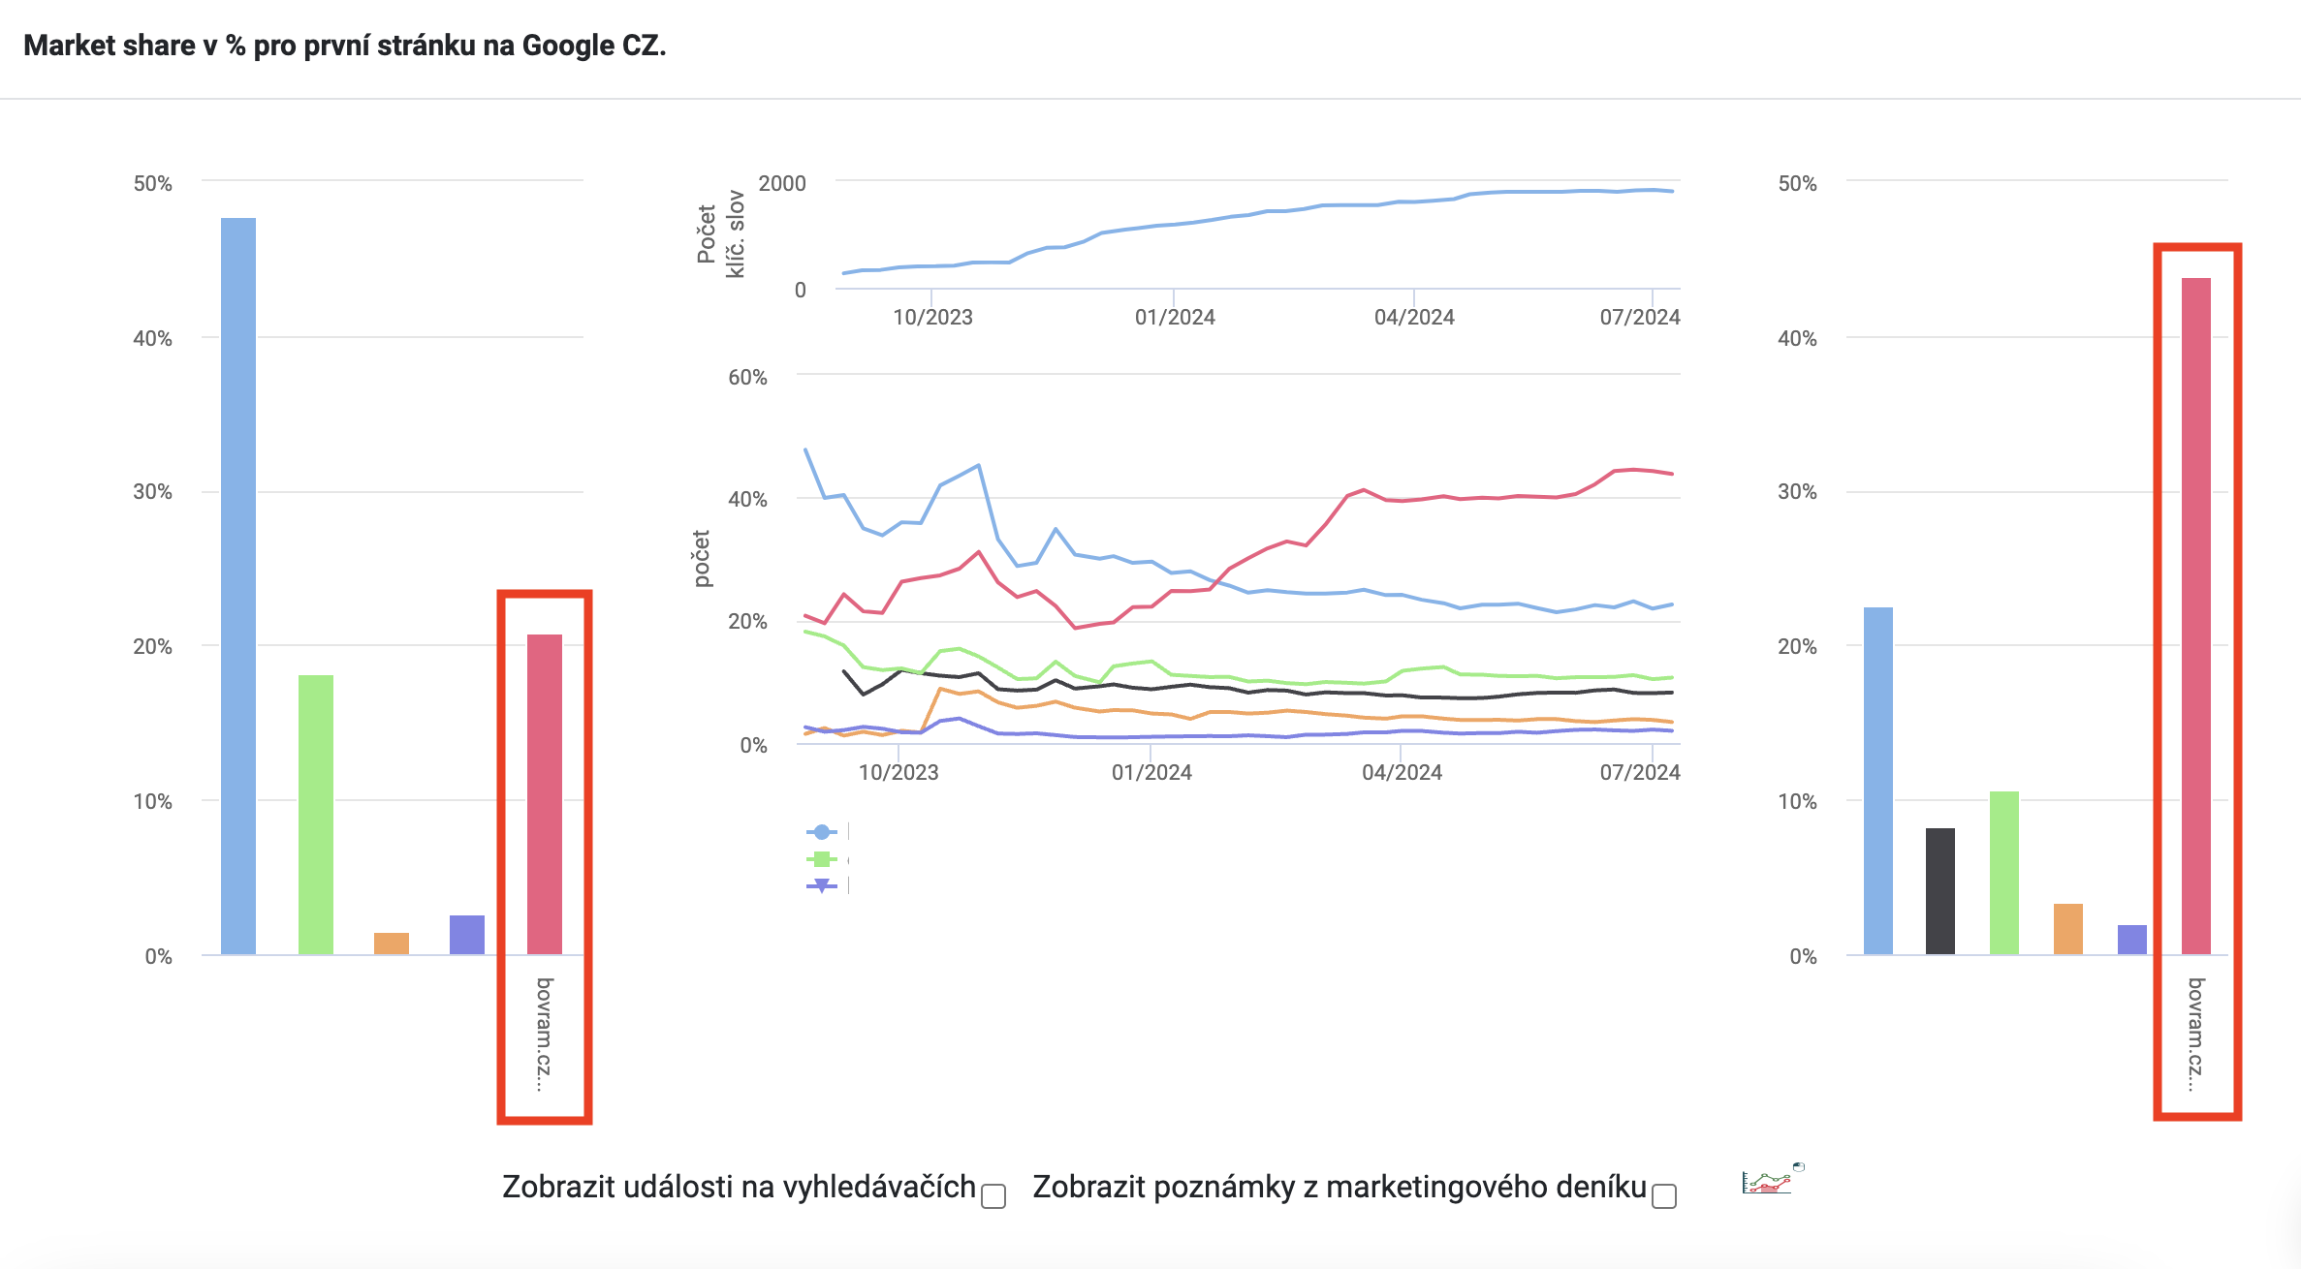This screenshot has height=1269, width=2301.
Task: Select the green bar in right chart
Action: point(2004,873)
